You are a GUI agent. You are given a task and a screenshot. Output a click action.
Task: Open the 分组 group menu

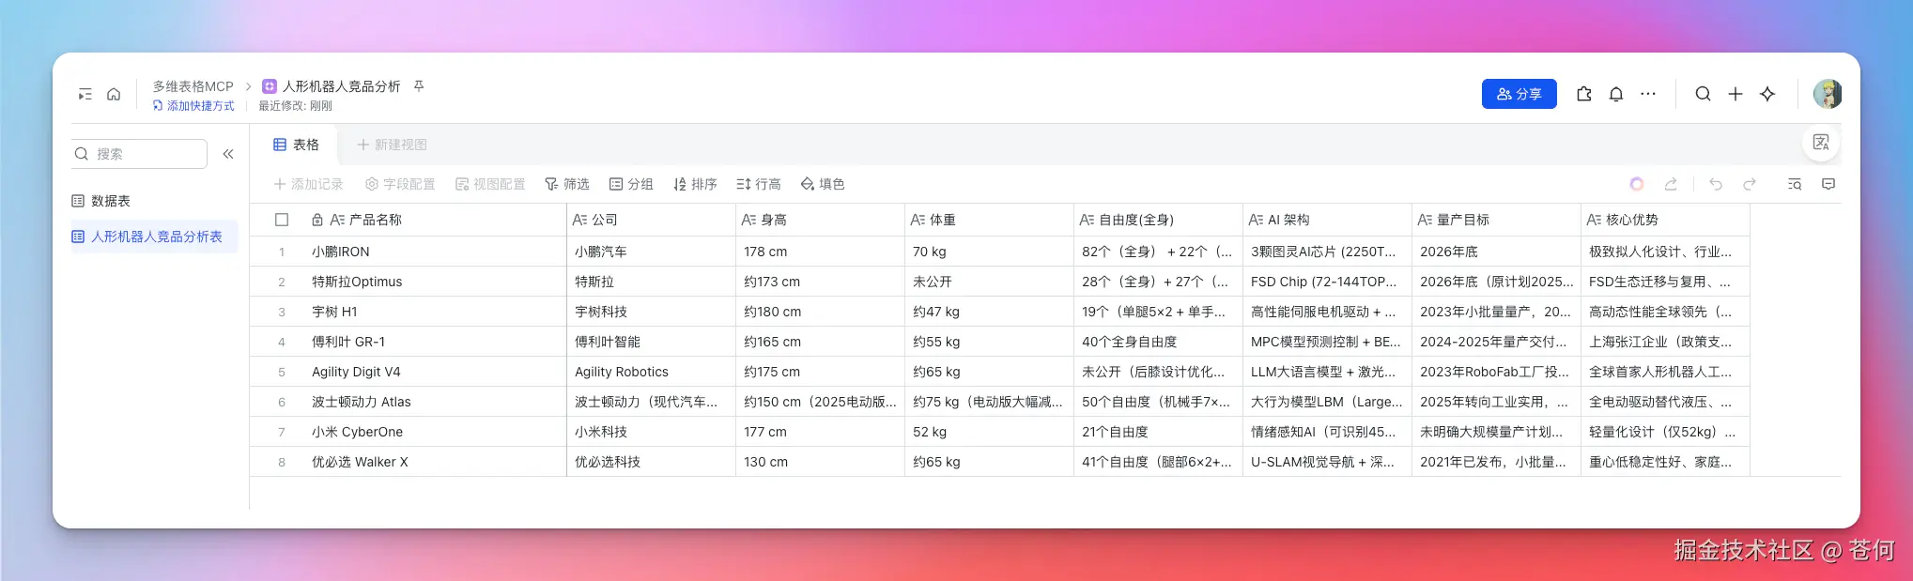point(631,184)
